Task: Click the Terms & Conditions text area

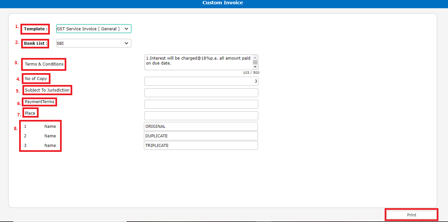Action: click(198, 62)
